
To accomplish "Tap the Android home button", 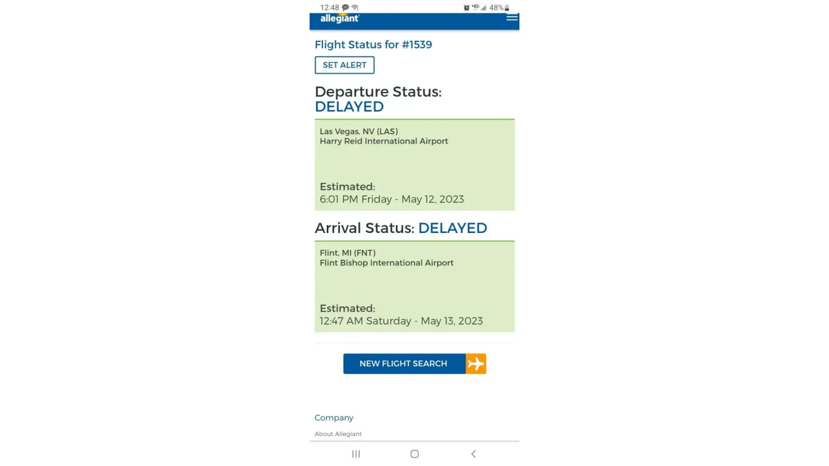I will [414, 454].
